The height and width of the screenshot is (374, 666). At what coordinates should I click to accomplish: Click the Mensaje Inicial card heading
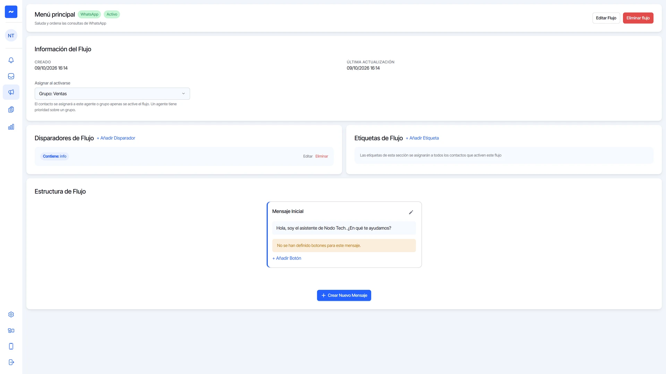[288, 211]
